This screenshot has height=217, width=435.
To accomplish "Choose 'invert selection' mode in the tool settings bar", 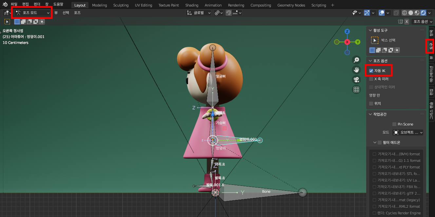I will click(x=36, y=22).
